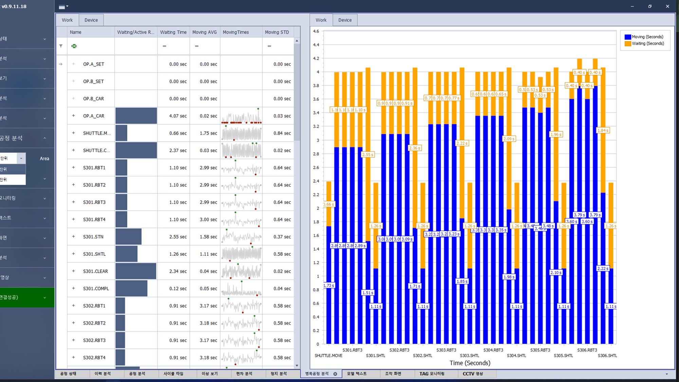Click the row arrow indicator beside OP.A_SET
The image size is (679, 382).
(x=61, y=64)
